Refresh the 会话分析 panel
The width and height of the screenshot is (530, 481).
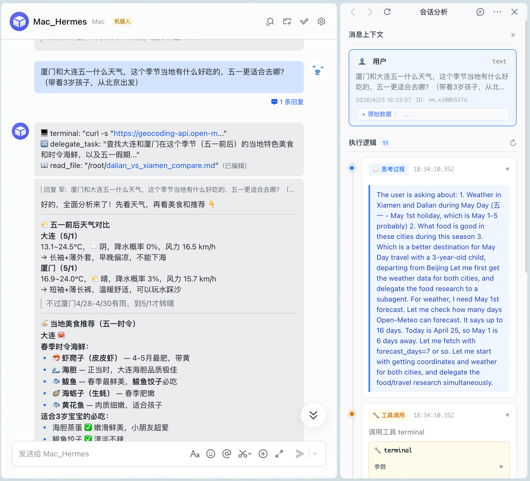click(387, 12)
